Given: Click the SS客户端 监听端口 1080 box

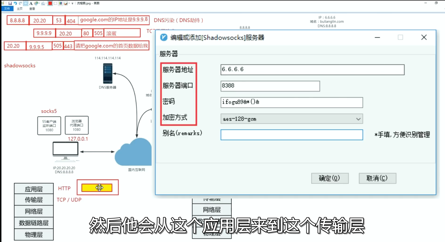Looking at the screenshot, I should pos(49,126).
